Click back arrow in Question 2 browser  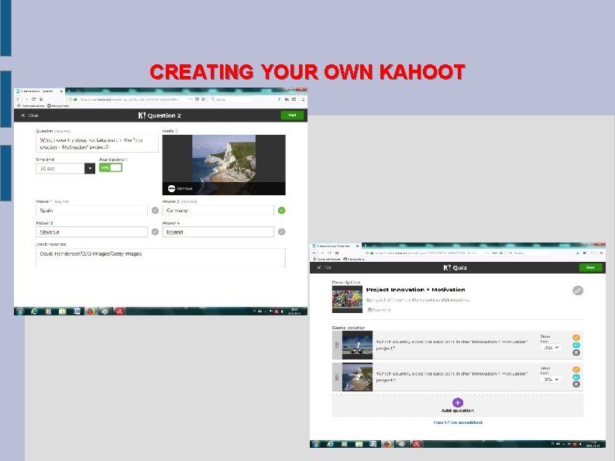coord(18,100)
